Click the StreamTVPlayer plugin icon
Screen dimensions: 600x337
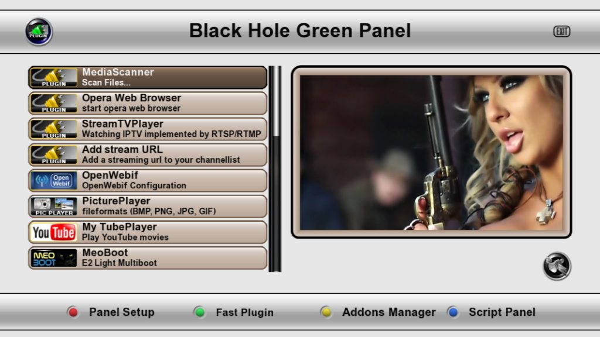(54, 129)
